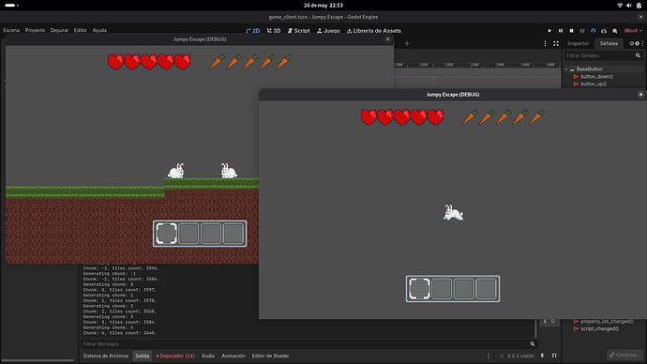
Task: Open the Editor de Shader panel
Action: click(x=270, y=356)
